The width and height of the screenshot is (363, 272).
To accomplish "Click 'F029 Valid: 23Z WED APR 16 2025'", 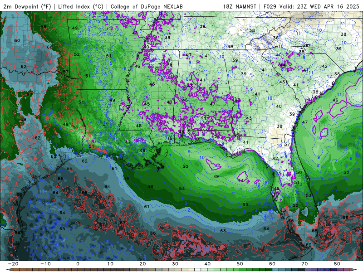I will click(x=311, y=6).
